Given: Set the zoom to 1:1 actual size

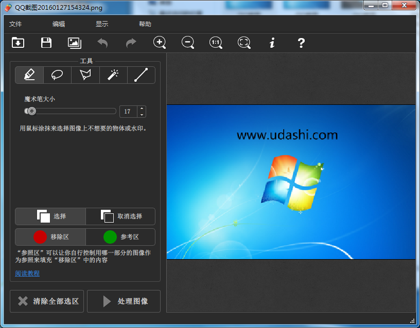Looking at the screenshot, I should pos(216,43).
